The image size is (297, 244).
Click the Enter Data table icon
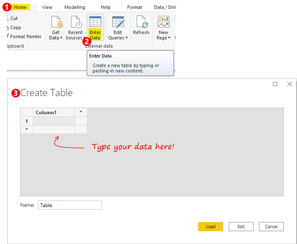pos(95,22)
